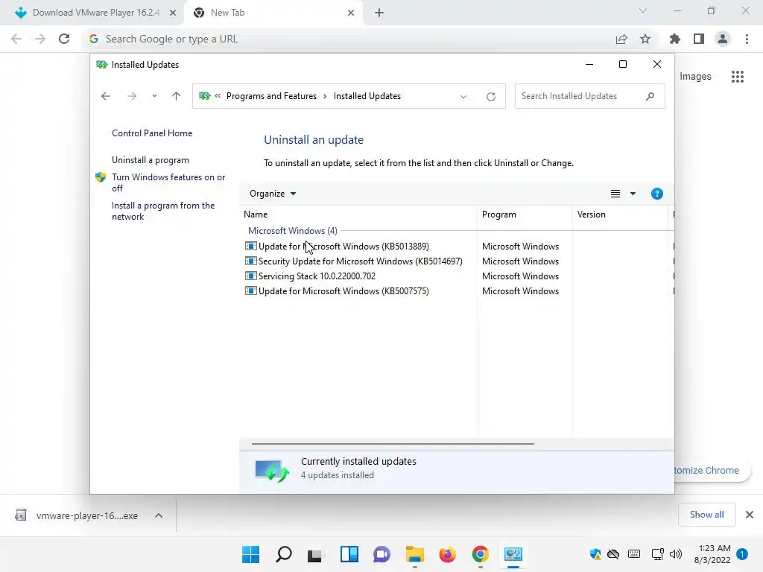Image resolution: width=763 pixels, height=572 pixels.
Task: Click Installed Updates breadcrumb segment
Action: [x=367, y=96]
